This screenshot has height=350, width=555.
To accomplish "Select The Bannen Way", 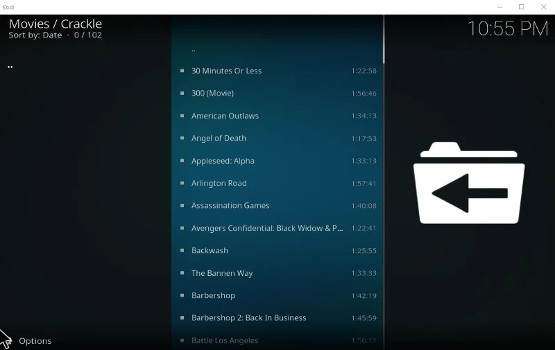I will click(277, 273).
